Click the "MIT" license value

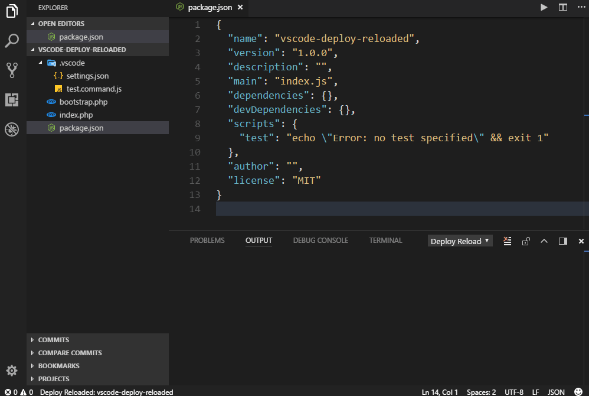coord(306,180)
